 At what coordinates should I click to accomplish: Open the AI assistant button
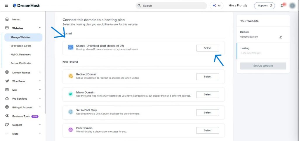(217, 6)
